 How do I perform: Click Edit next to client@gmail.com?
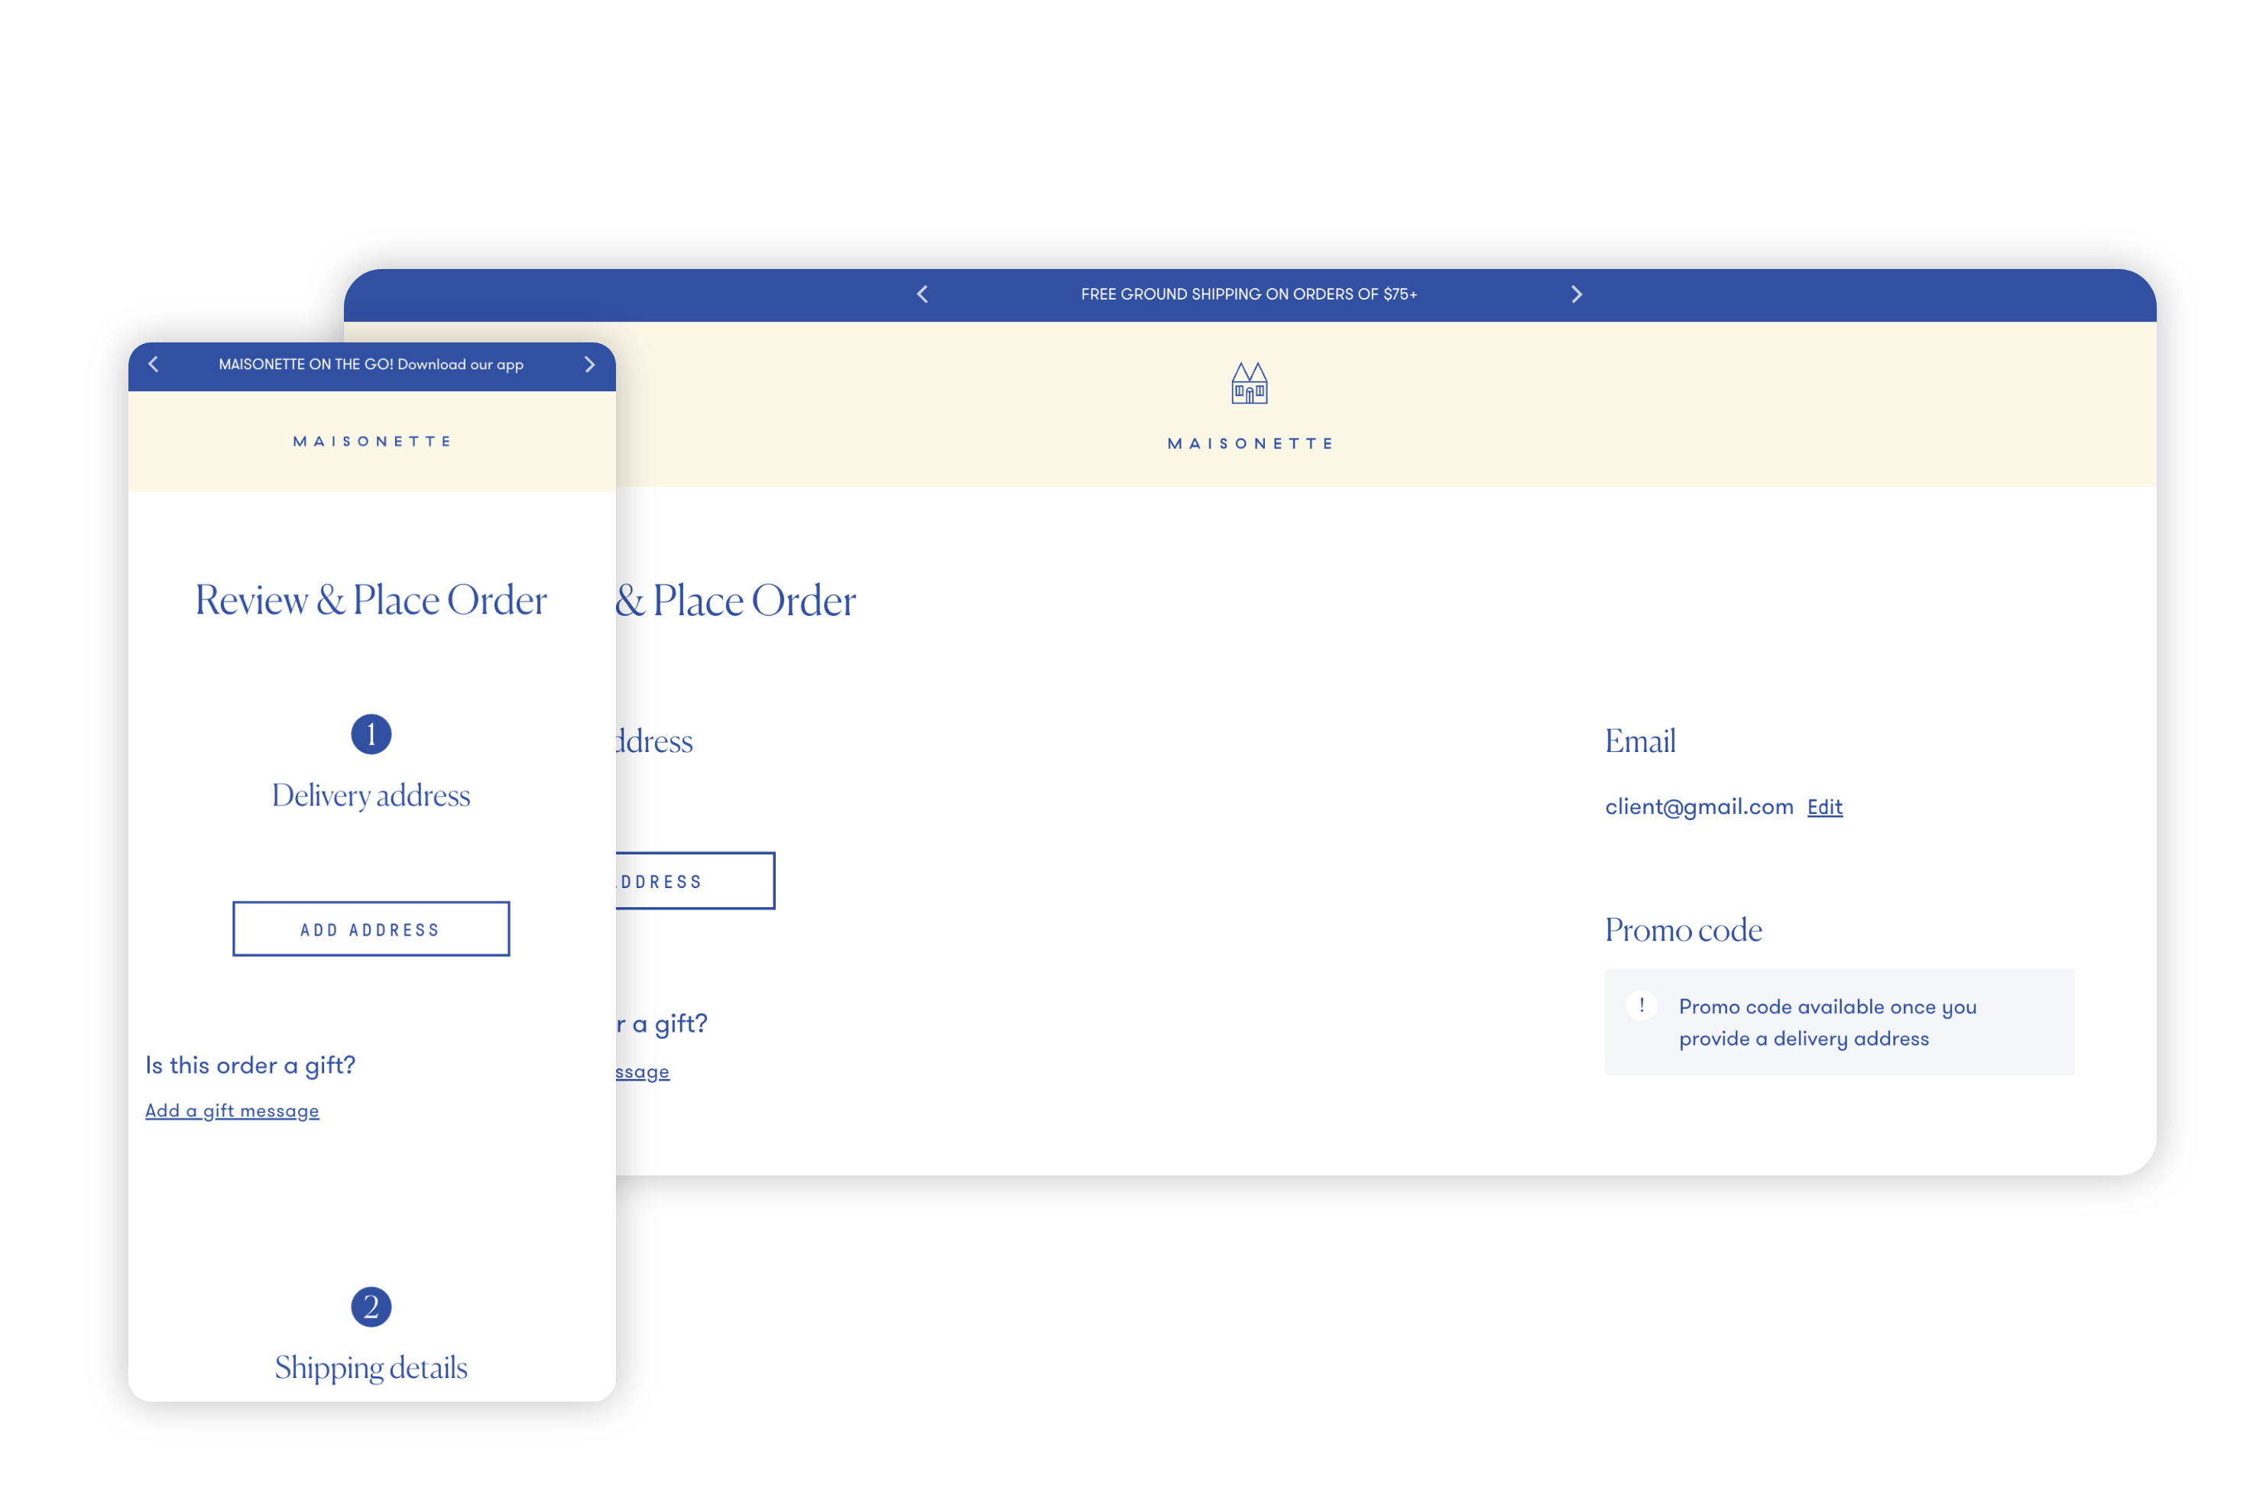1824,807
